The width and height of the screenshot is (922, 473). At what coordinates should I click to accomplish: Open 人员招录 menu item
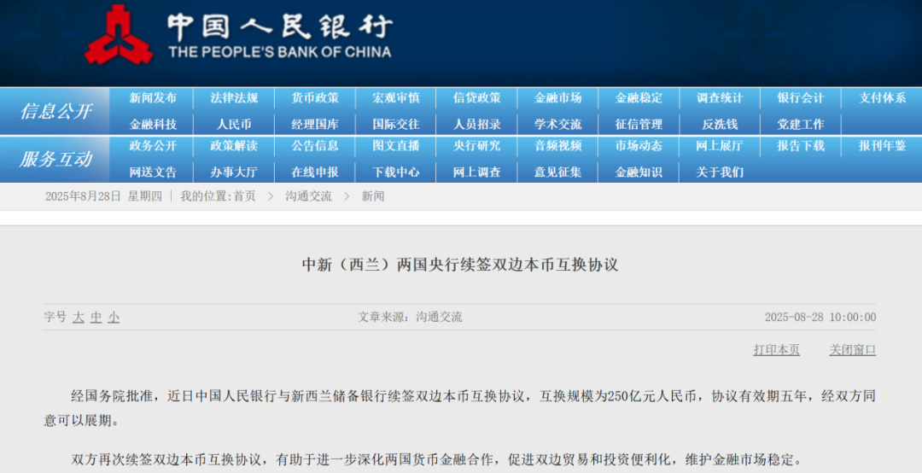(477, 124)
